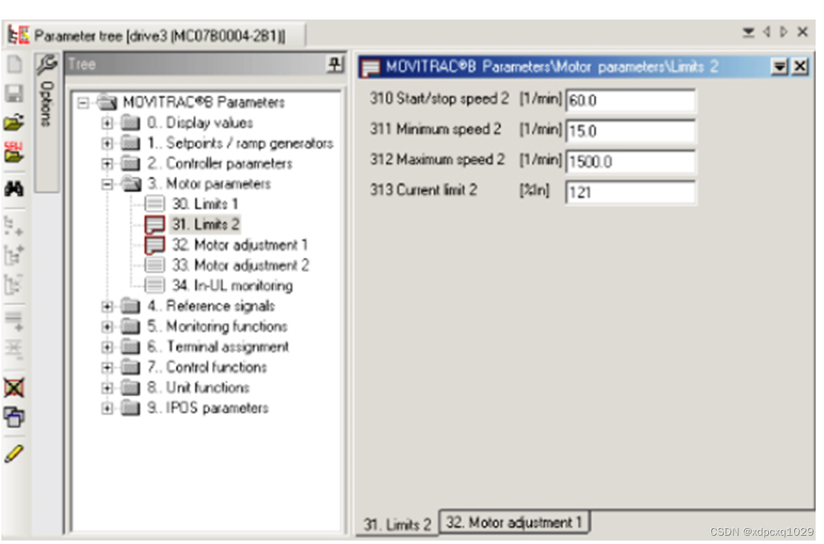Pin the Tree panel with pushpin icon

(x=335, y=64)
